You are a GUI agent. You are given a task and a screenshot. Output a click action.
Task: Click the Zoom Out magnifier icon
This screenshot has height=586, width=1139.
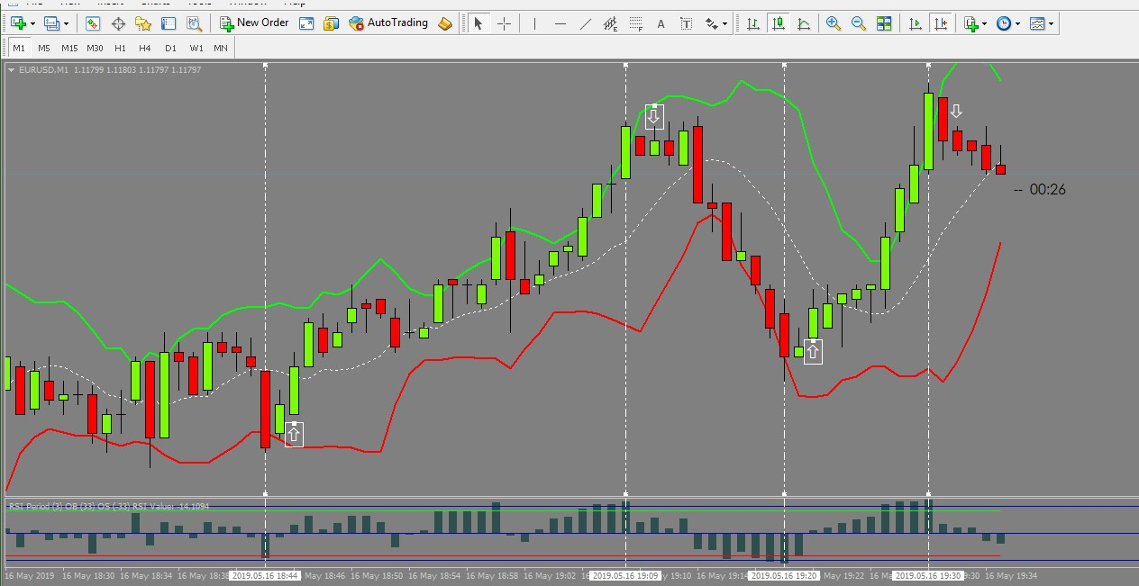pyautogui.click(x=859, y=23)
